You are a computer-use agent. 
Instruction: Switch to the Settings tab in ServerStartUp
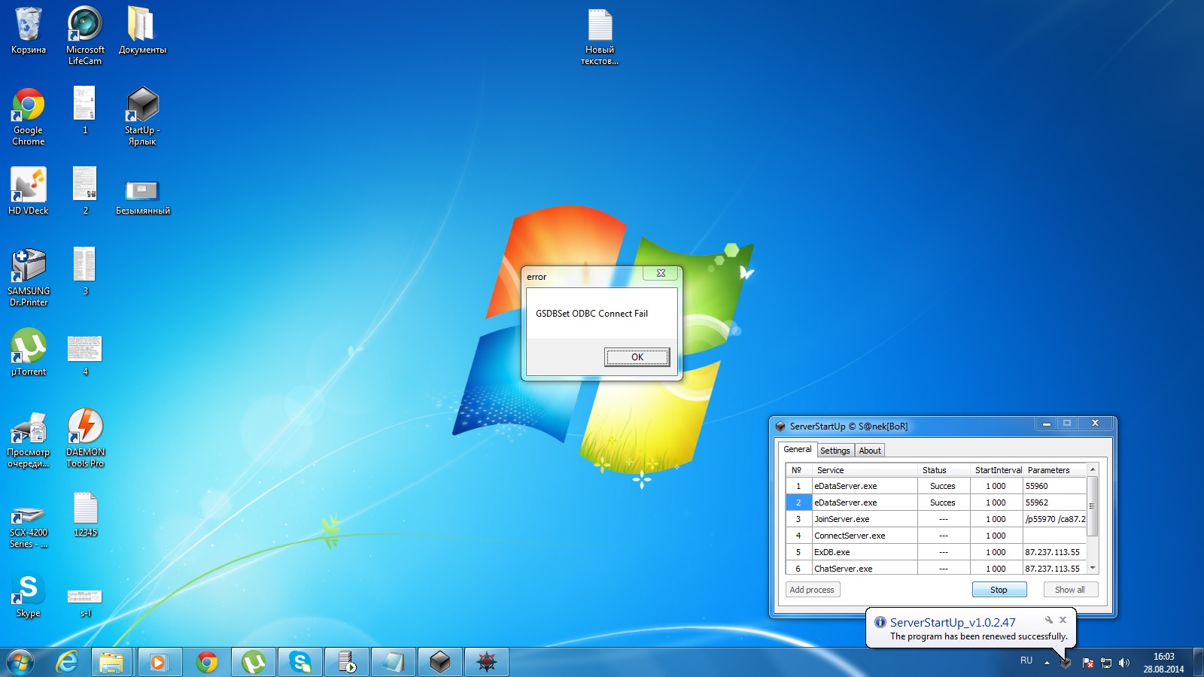pos(835,451)
